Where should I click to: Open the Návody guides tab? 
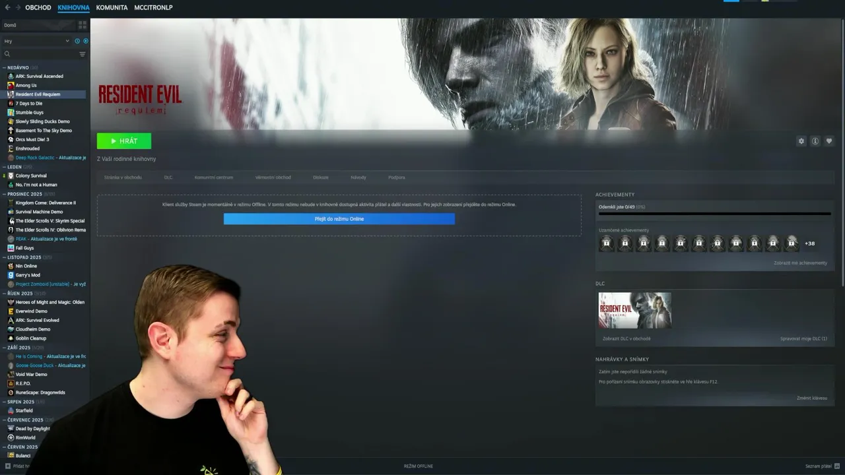click(358, 177)
